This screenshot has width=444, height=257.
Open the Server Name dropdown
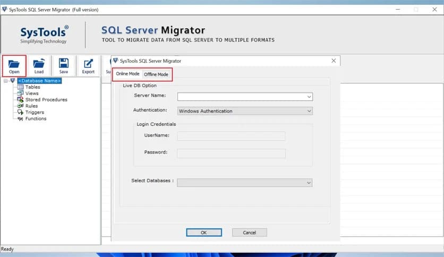(309, 97)
